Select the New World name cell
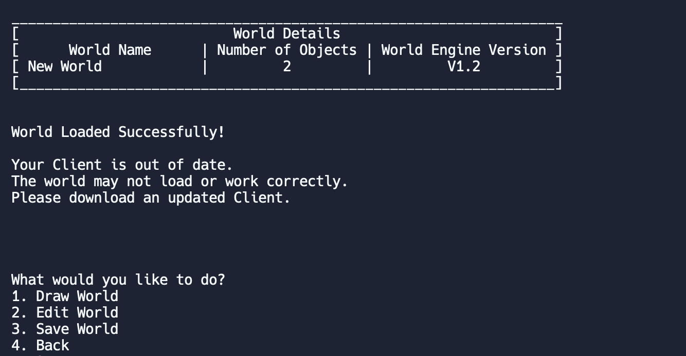The width and height of the screenshot is (686, 356). coord(64,66)
